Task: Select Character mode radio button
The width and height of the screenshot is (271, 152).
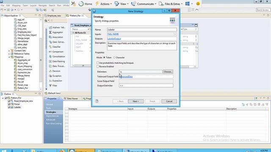Action: [114, 57]
